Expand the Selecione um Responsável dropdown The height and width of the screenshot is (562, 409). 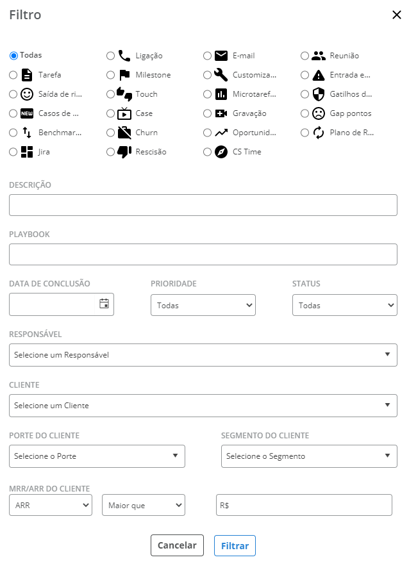[203, 355]
